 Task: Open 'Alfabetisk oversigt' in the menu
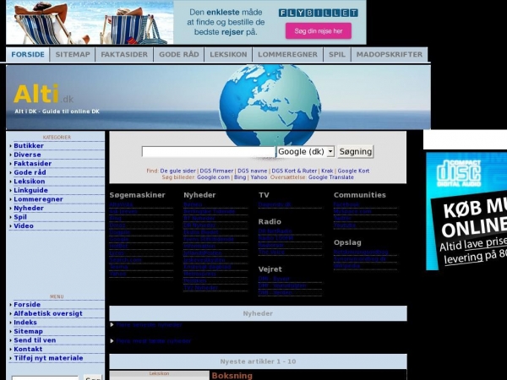pos(48,313)
